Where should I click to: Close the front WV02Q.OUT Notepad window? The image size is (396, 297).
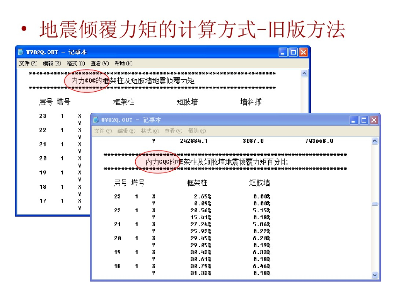click(x=374, y=120)
